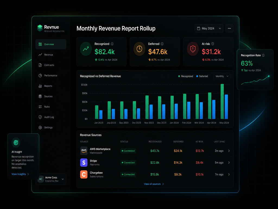Click the Reports bar chart icon

pos(40,86)
